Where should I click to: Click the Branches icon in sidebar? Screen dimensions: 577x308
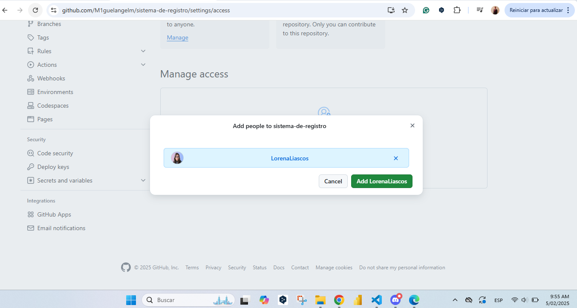(31, 24)
